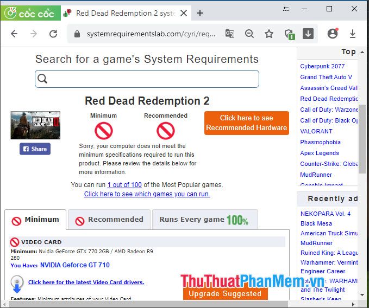Viewport: 369px width, 308px height.
Task: Click the Recommended fail prohibition icon
Action: (x=165, y=131)
